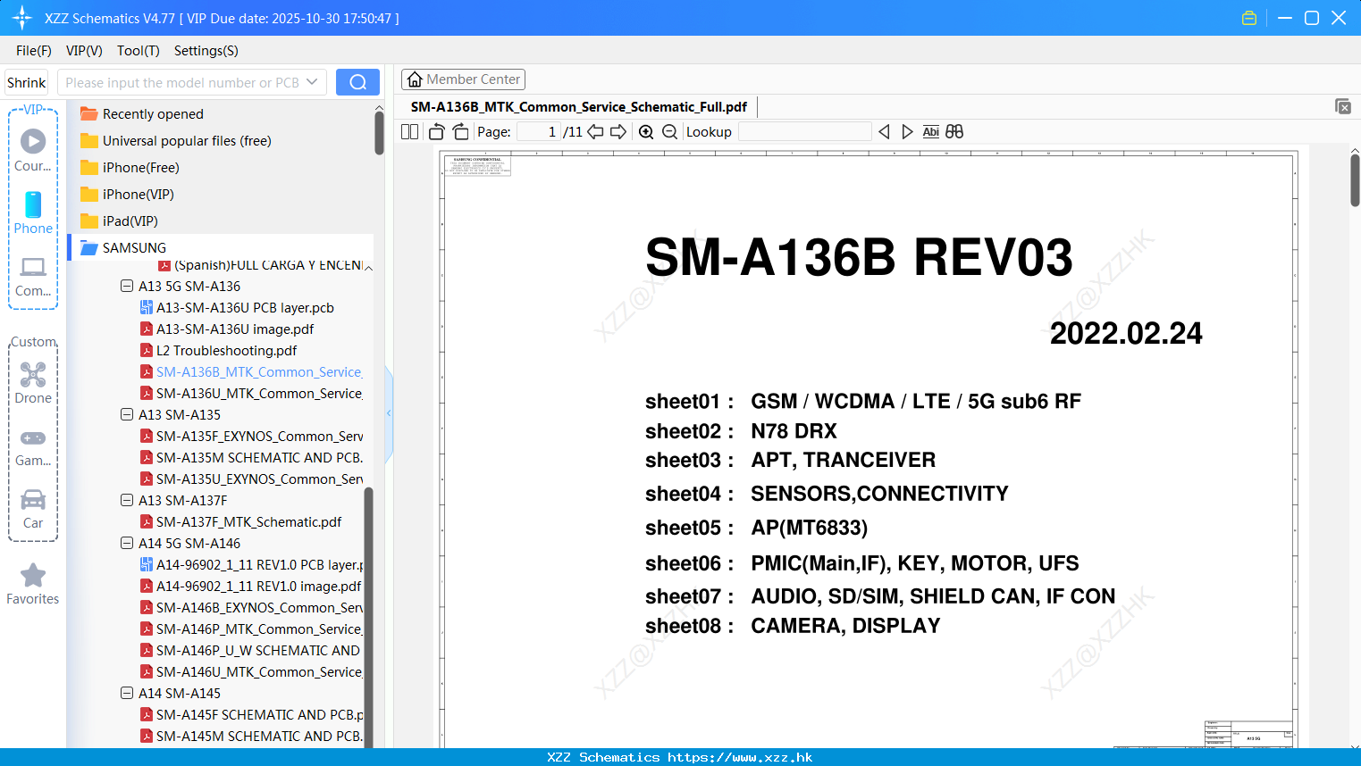
Task: Select the Computer category in sidebar
Action: coord(33,276)
